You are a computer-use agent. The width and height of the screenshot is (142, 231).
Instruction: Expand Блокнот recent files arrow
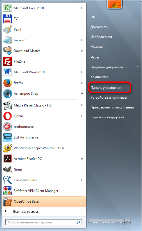click(x=82, y=40)
